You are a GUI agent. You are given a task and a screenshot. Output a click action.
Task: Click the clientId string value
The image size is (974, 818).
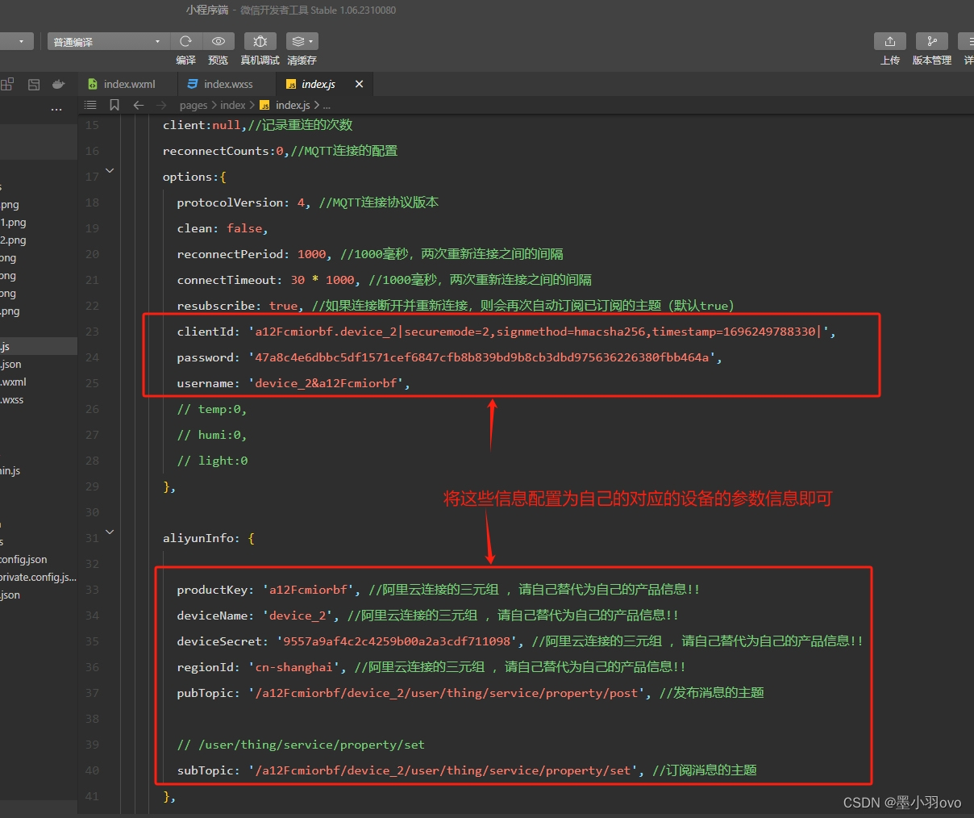click(x=539, y=332)
